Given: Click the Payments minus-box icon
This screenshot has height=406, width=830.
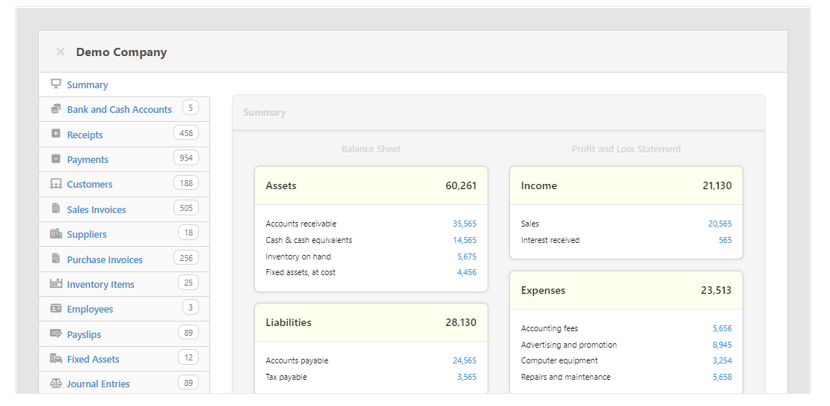Looking at the screenshot, I should click(56, 159).
